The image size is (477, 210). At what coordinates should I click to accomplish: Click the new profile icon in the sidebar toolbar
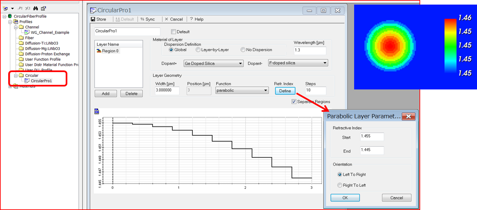(x=5, y=8)
